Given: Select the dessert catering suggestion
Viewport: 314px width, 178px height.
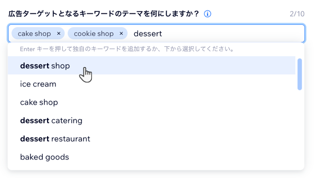Looking at the screenshot, I should [x=151, y=120].
